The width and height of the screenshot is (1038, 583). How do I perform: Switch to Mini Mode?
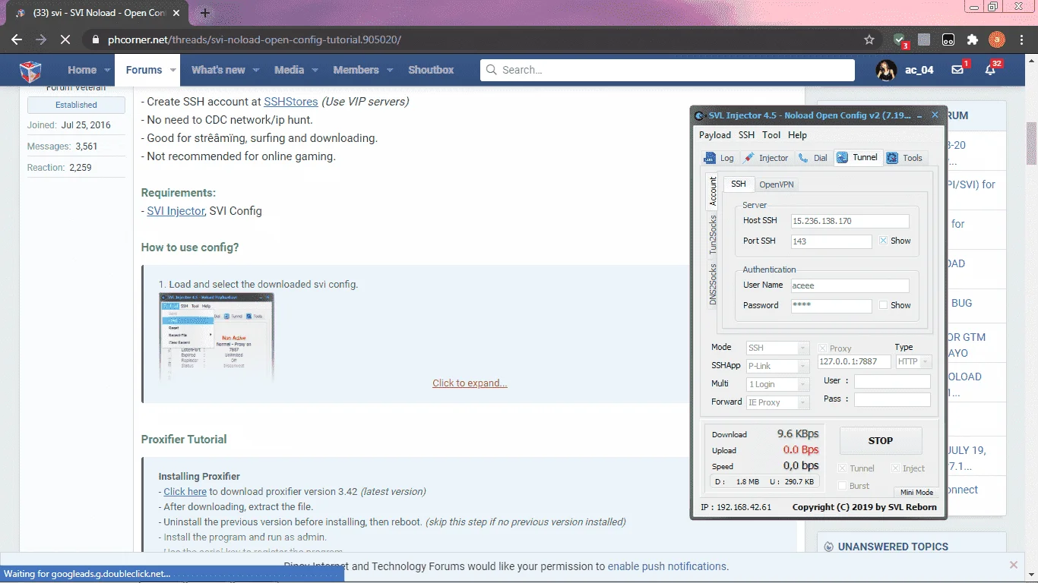(x=916, y=493)
